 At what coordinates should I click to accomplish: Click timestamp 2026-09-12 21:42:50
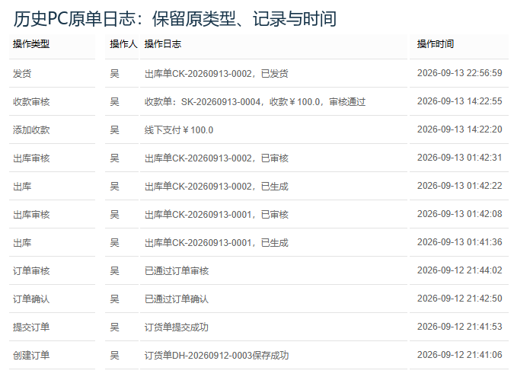(x=460, y=299)
